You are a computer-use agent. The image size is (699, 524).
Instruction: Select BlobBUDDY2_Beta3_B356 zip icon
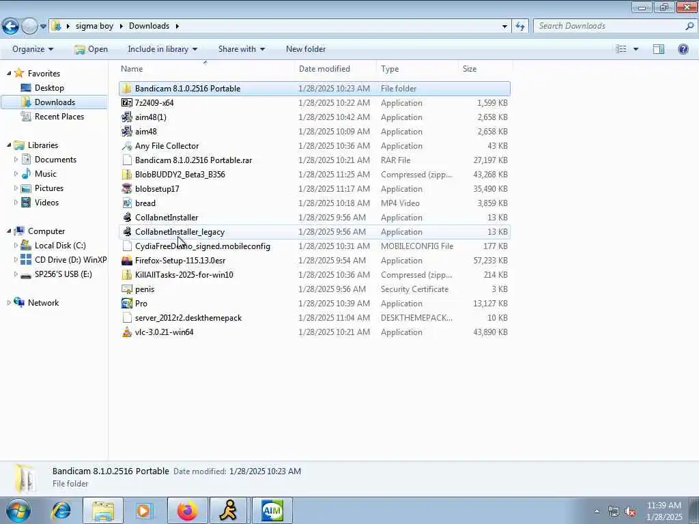pyautogui.click(x=126, y=174)
